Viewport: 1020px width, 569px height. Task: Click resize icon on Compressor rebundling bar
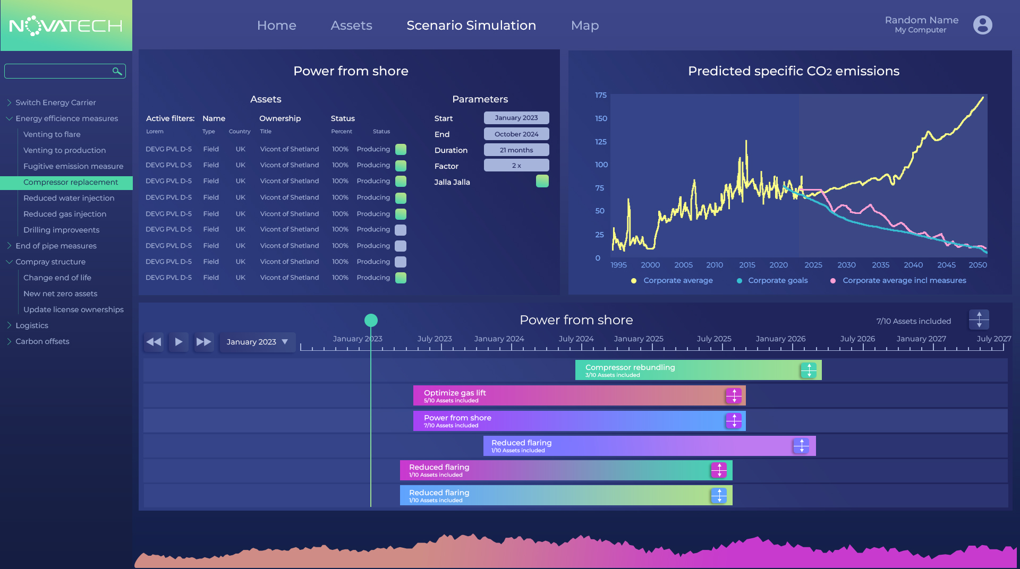[x=809, y=370]
